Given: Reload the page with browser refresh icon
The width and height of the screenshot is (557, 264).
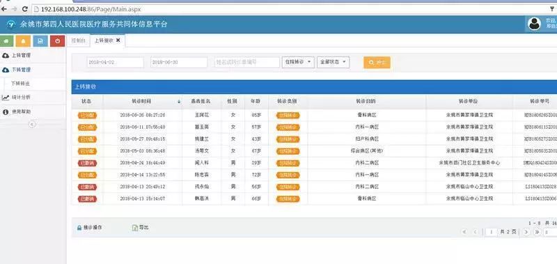Looking at the screenshot, I should [25, 9].
